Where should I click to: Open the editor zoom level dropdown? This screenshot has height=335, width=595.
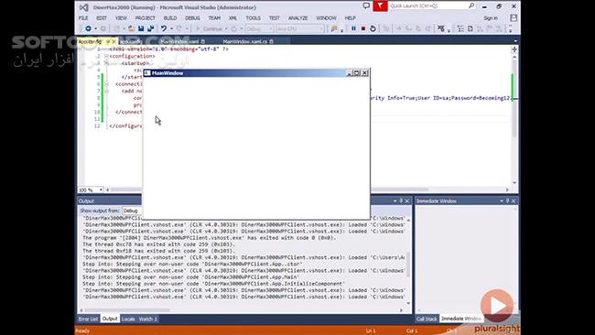point(101,189)
